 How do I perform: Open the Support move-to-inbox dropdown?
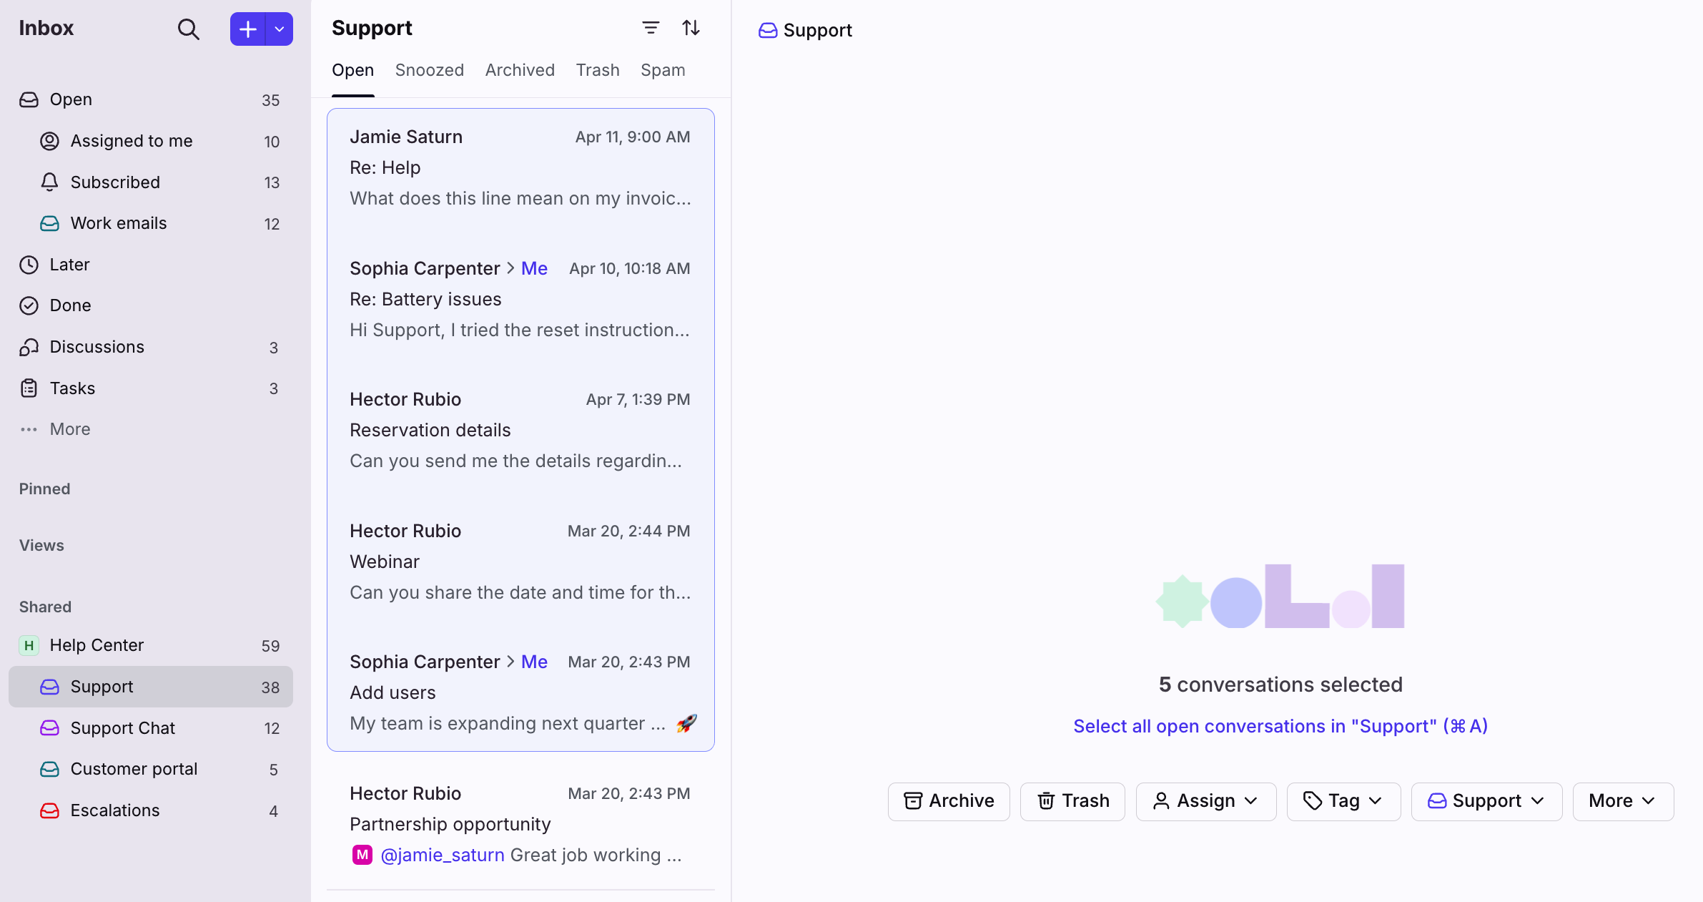click(x=1486, y=801)
